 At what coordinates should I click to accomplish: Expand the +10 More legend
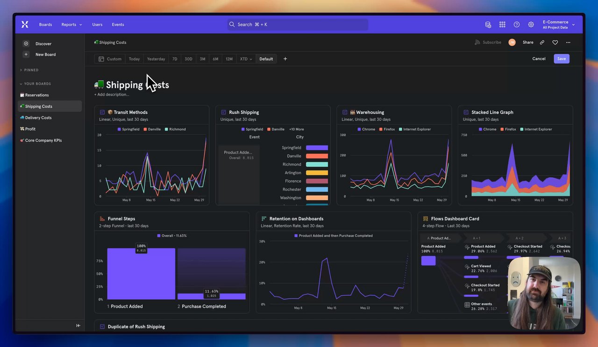[296, 129]
